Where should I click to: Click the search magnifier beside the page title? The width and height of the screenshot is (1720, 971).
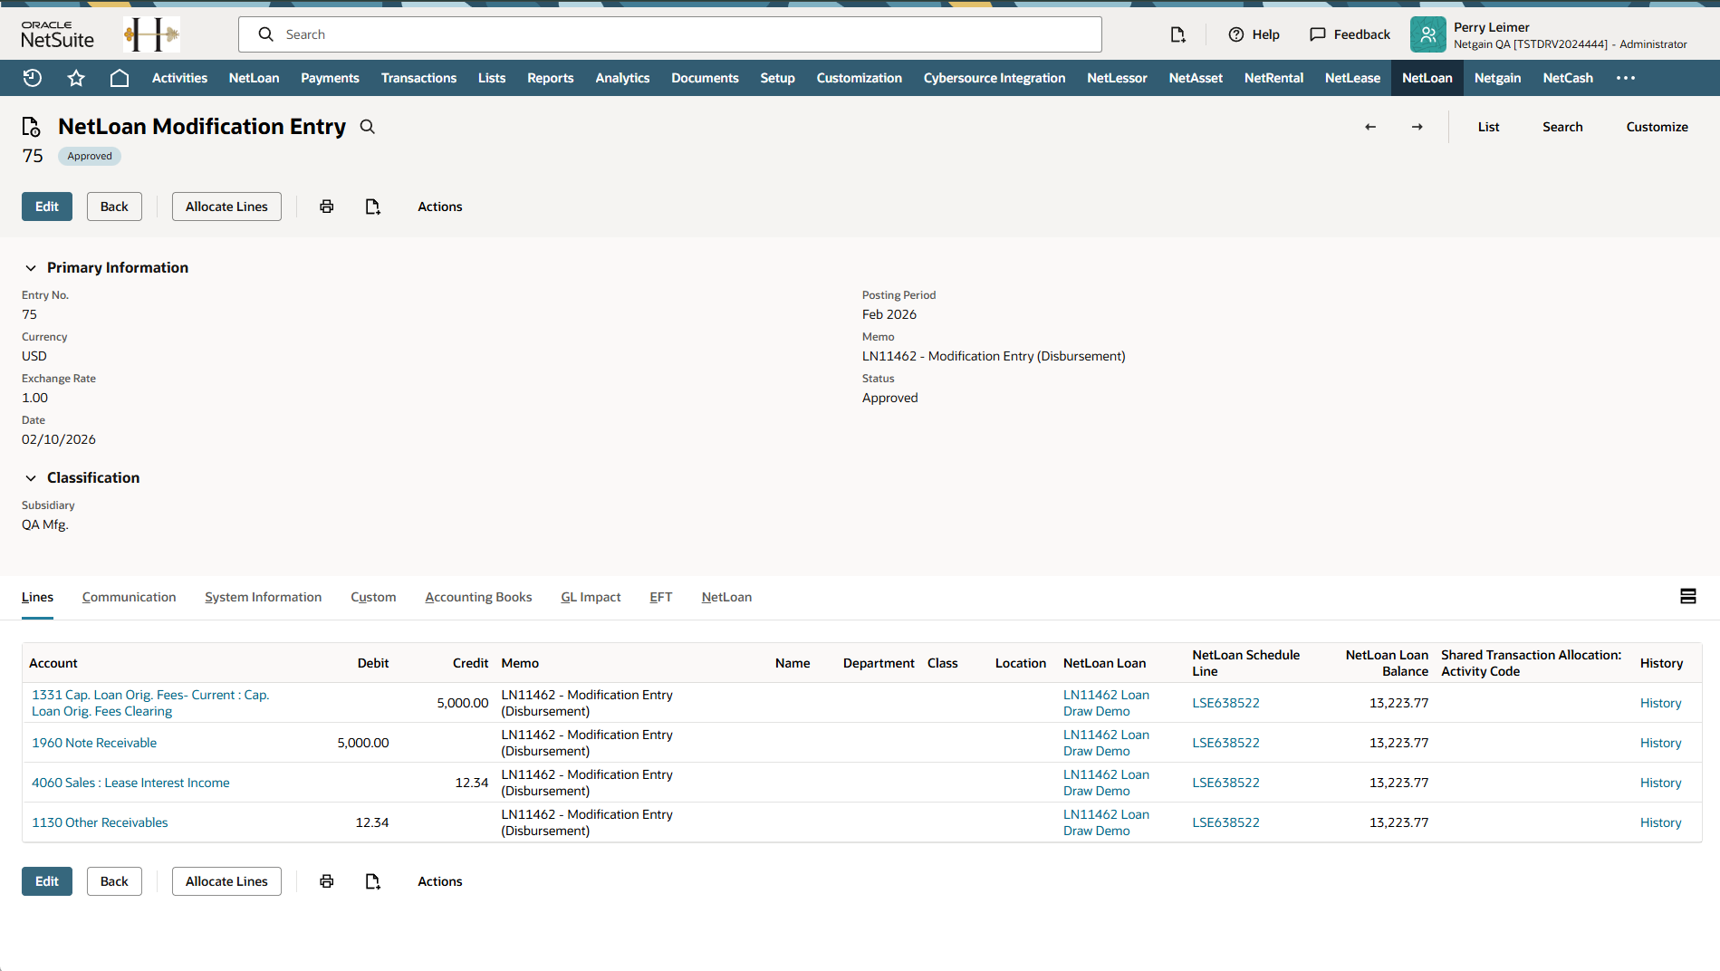[x=368, y=127]
